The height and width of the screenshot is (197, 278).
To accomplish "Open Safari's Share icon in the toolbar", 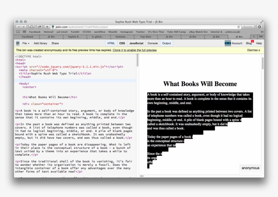I will [39, 27].
